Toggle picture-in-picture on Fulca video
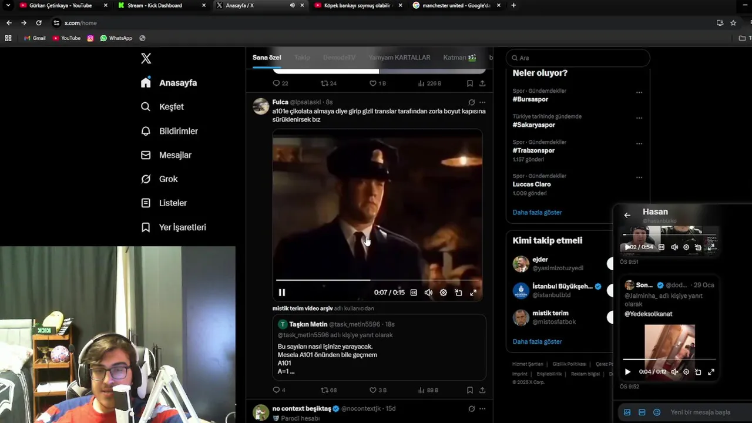This screenshot has height=423, width=752. (458, 293)
